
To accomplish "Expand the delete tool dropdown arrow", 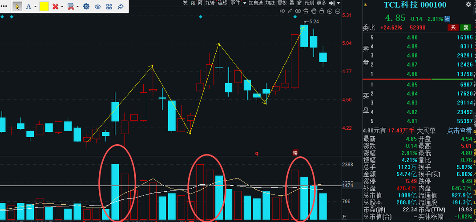I will pos(62,7).
